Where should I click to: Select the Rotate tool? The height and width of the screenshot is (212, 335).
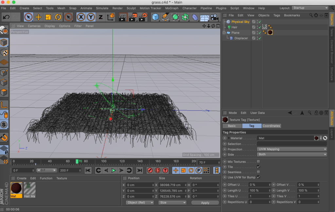(x=58, y=17)
